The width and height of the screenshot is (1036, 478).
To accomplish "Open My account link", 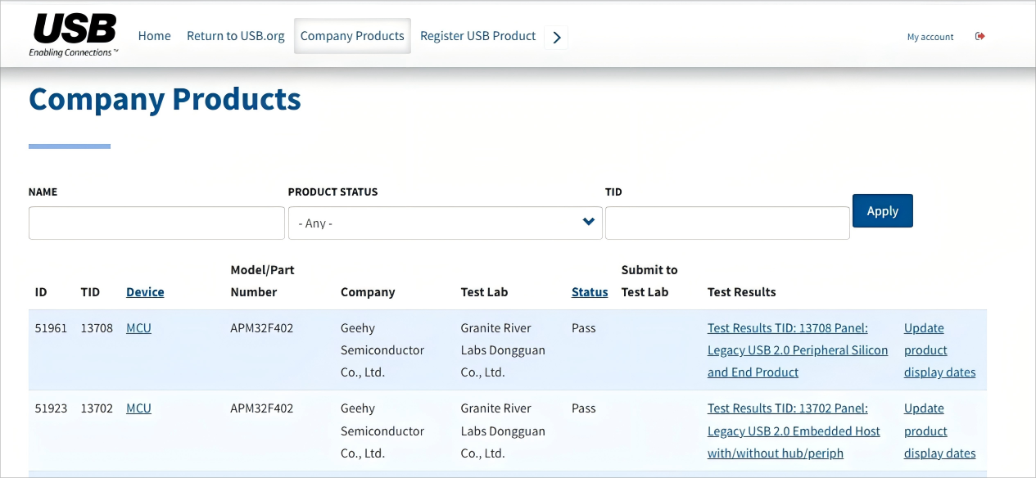I will click(x=930, y=37).
